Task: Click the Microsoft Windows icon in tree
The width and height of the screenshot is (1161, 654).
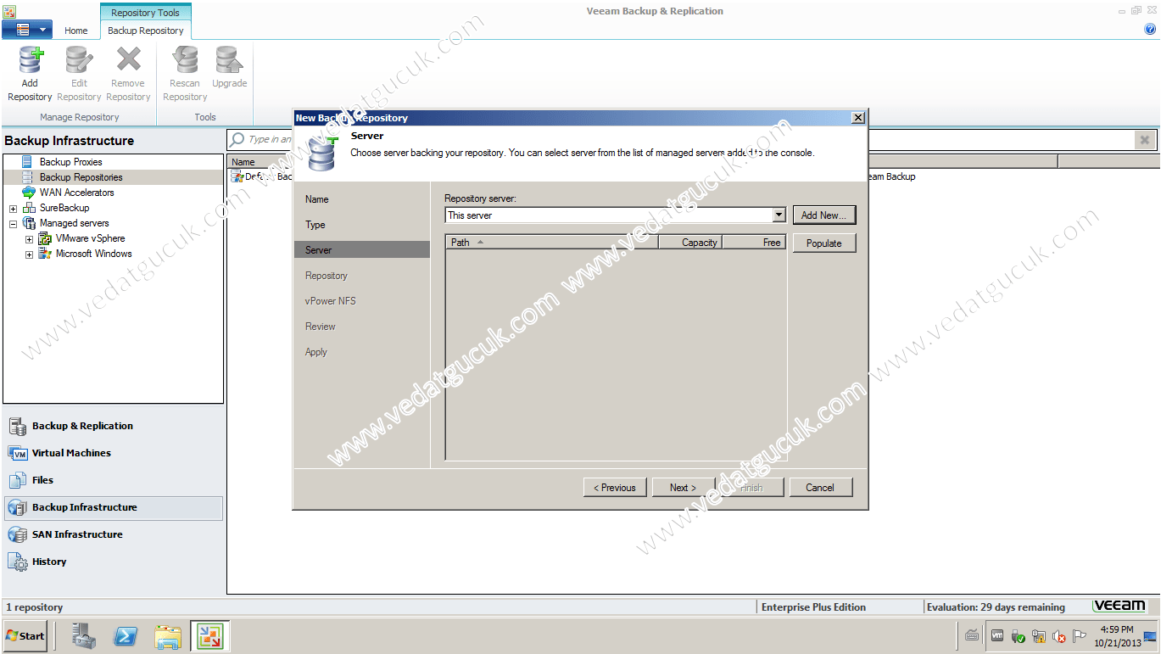Action: tap(45, 254)
